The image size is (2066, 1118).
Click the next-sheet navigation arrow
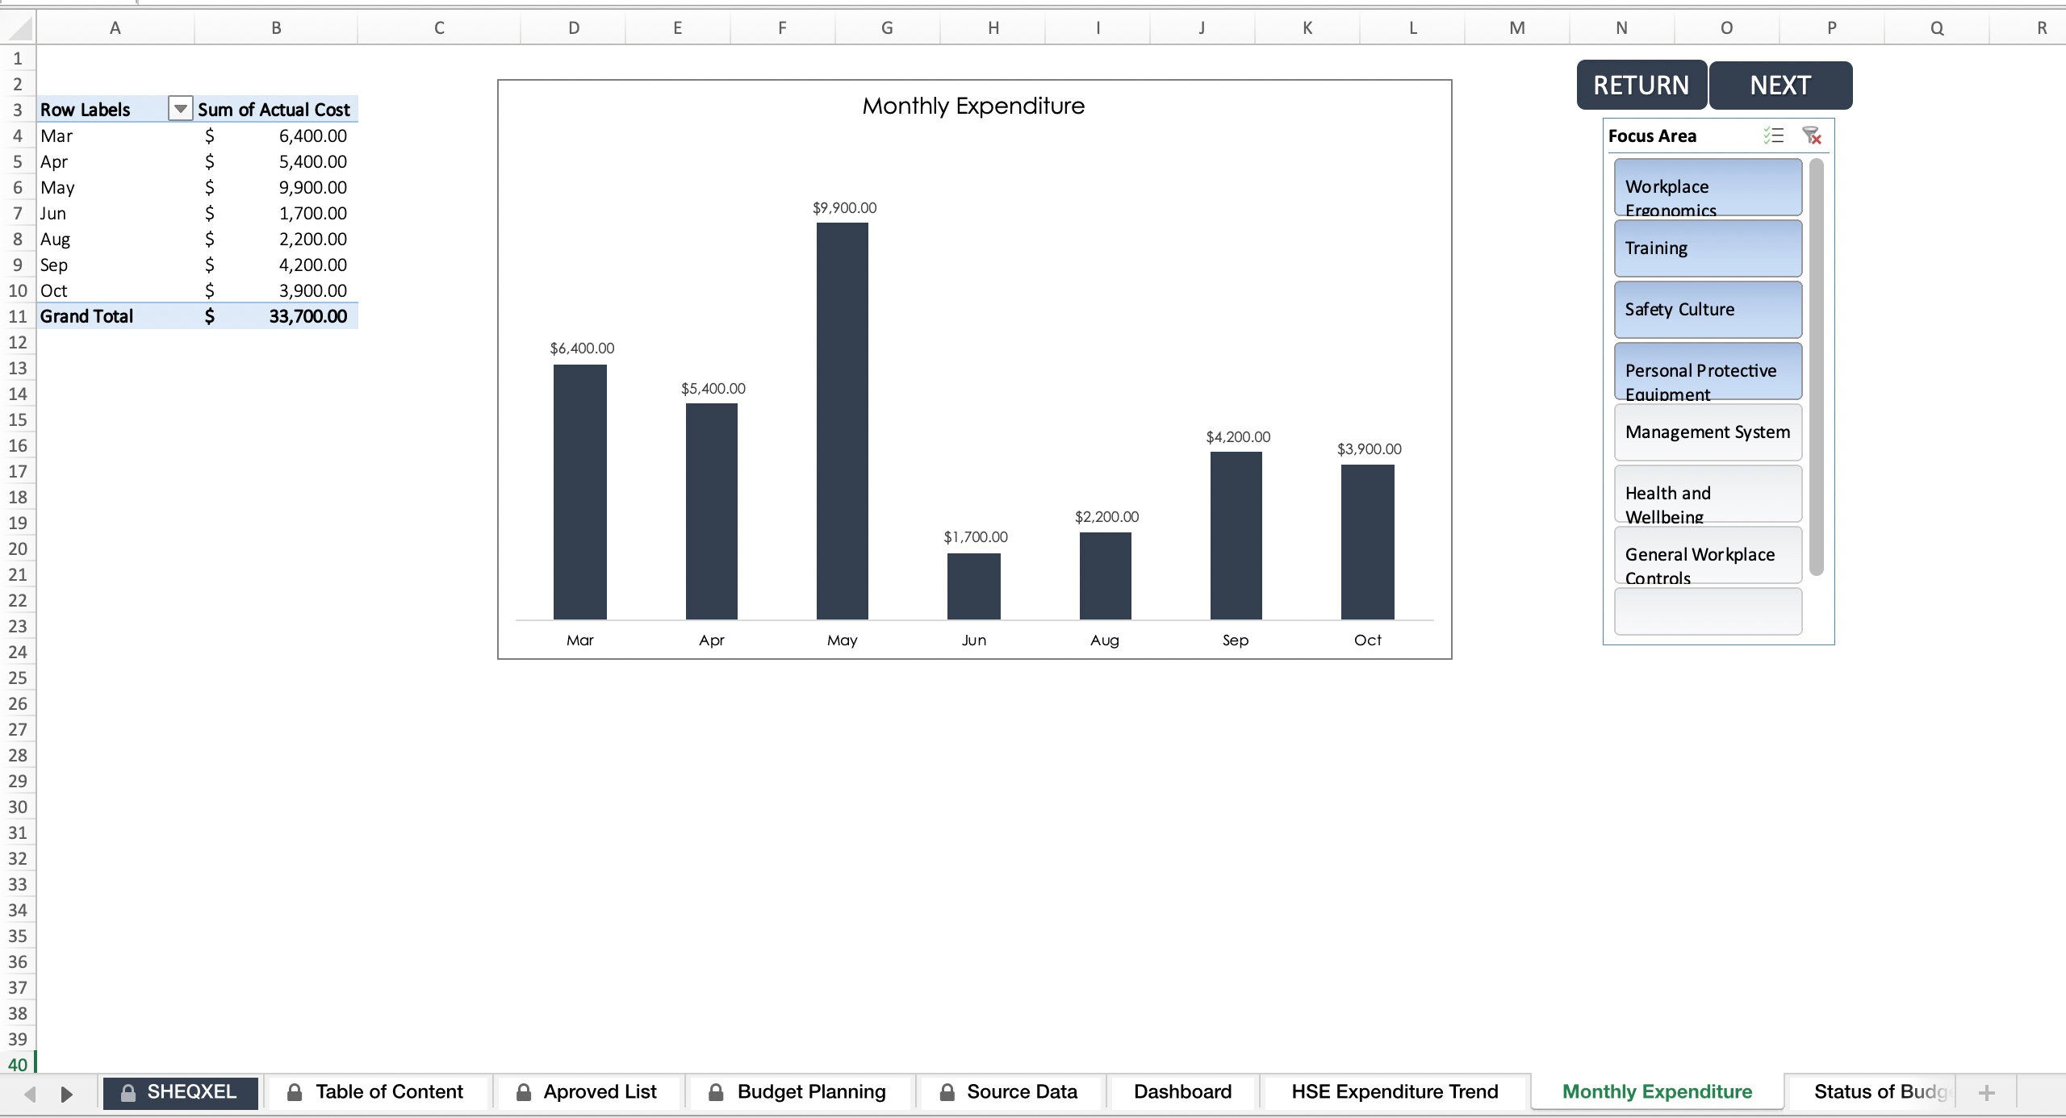[67, 1093]
